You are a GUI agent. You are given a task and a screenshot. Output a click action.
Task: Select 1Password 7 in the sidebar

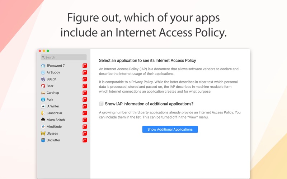pos(64,66)
